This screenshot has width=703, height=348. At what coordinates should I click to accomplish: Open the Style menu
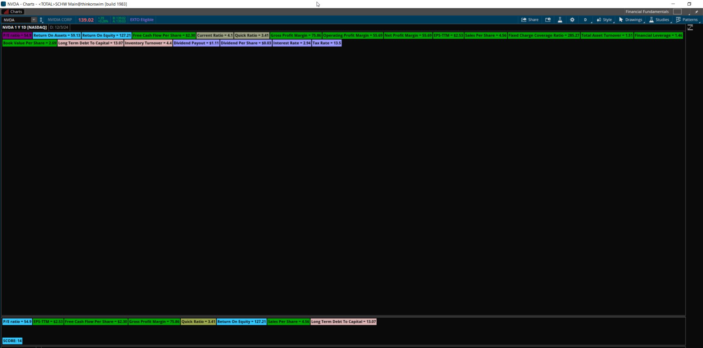click(604, 20)
